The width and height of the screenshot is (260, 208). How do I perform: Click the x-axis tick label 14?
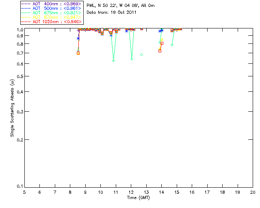point(162,192)
